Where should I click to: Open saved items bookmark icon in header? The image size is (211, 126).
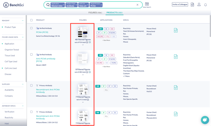pos(192,5)
